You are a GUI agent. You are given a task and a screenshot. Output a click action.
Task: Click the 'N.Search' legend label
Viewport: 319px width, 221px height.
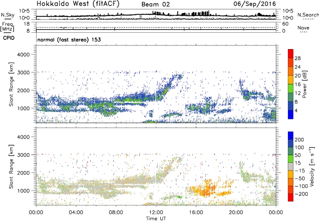tap(308, 15)
